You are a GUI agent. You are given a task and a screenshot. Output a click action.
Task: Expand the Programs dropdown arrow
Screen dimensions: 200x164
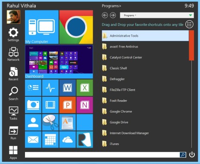[x=191, y=15]
